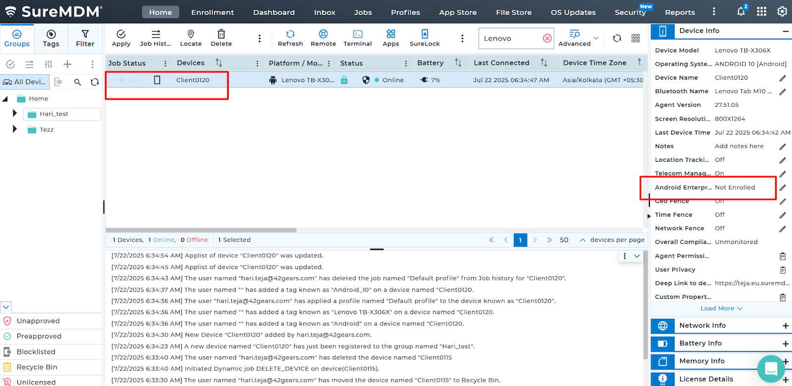Open the Blocklisted devices list
Image resolution: width=792 pixels, height=386 pixels.
pos(36,352)
